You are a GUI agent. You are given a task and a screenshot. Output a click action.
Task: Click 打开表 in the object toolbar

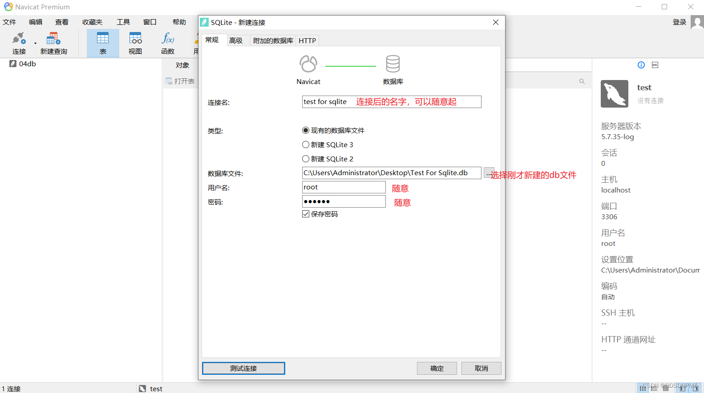180,81
